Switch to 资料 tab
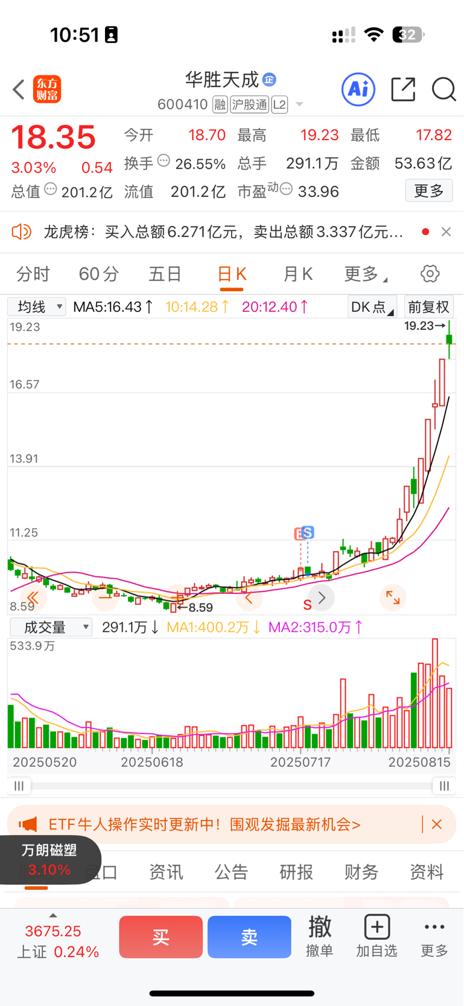The image size is (464, 1006). click(x=427, y=872)
